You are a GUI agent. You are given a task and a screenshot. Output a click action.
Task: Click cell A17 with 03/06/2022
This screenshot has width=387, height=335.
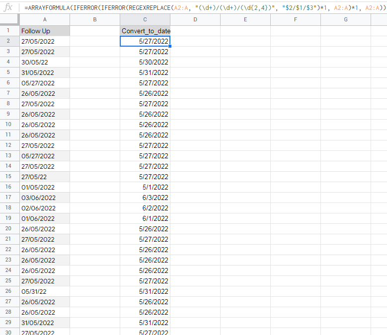(x=45, y=198)
